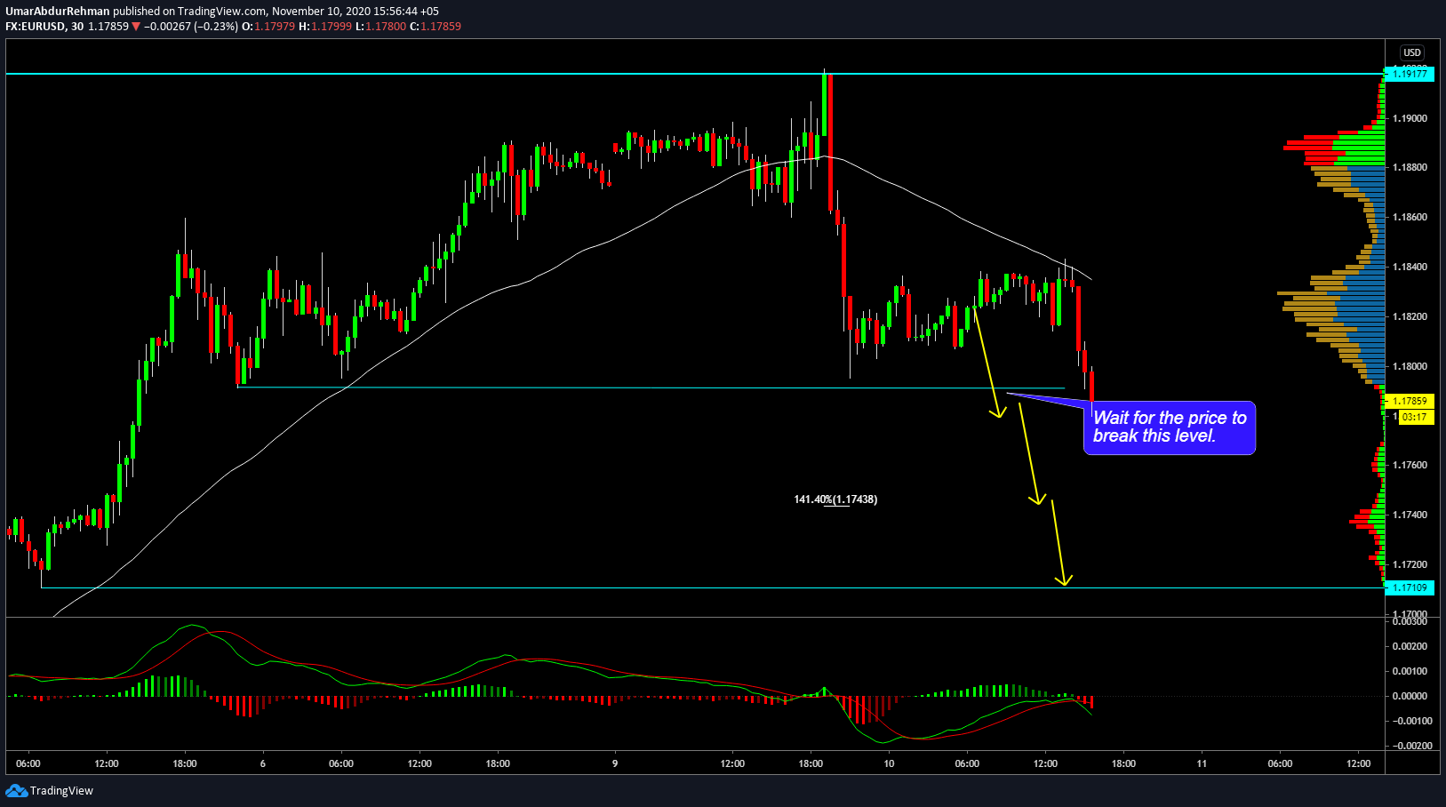1446x807 pixels.
Task: Open the USD currency selector on price axis
Action: [1412, 52]
